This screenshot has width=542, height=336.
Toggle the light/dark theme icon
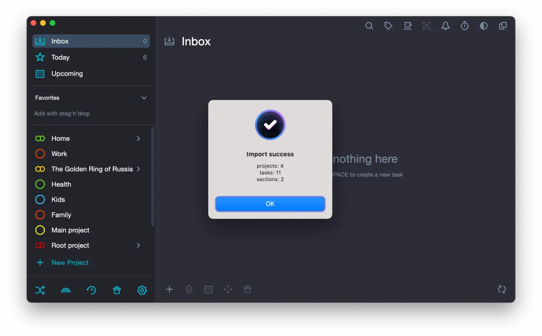pos(484,26)
